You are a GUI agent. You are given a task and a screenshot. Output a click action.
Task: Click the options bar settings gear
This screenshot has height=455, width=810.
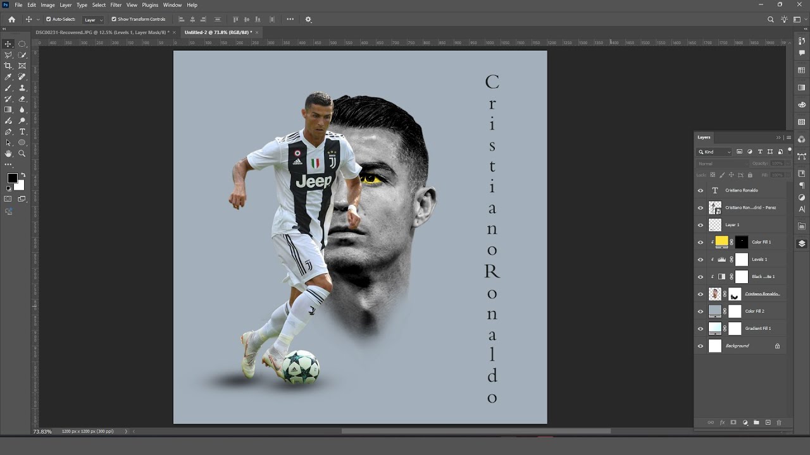coord(308,20)
